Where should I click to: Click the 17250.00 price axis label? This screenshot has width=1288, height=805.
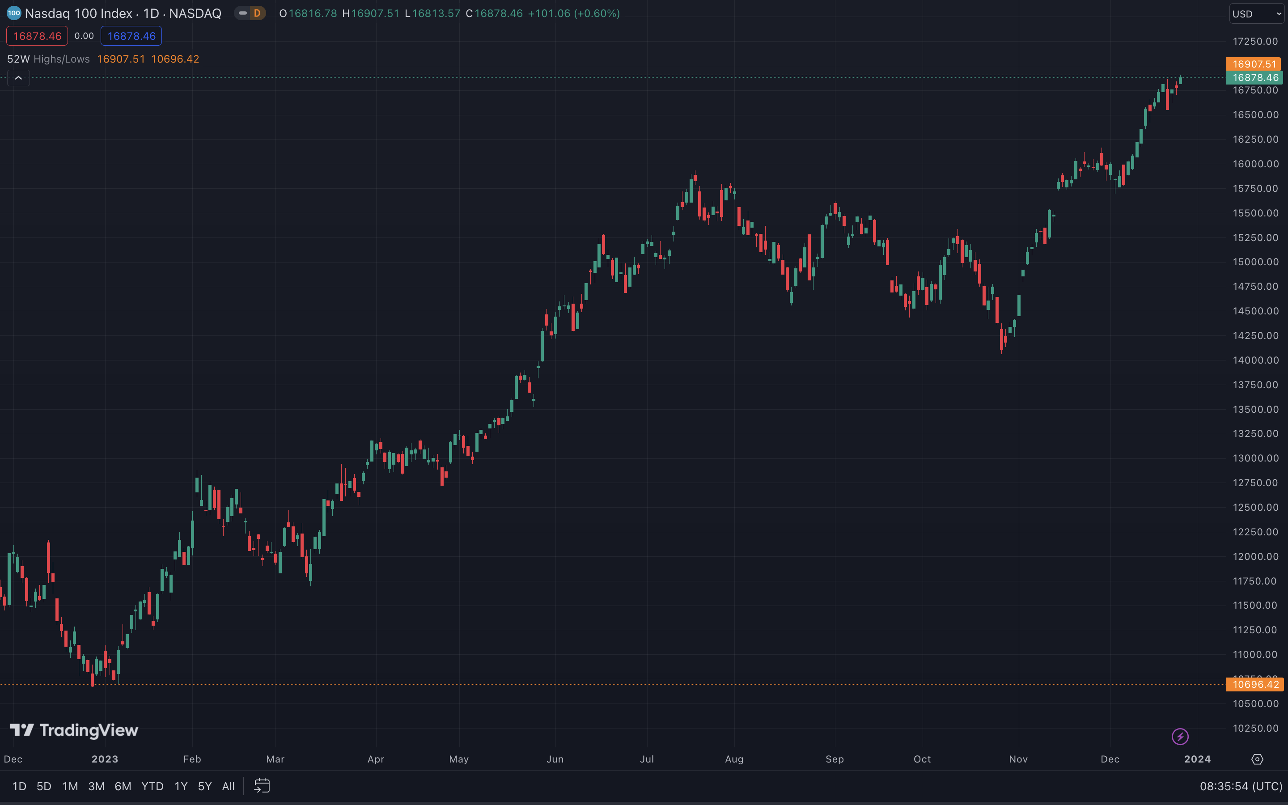tap(1255, 42)
